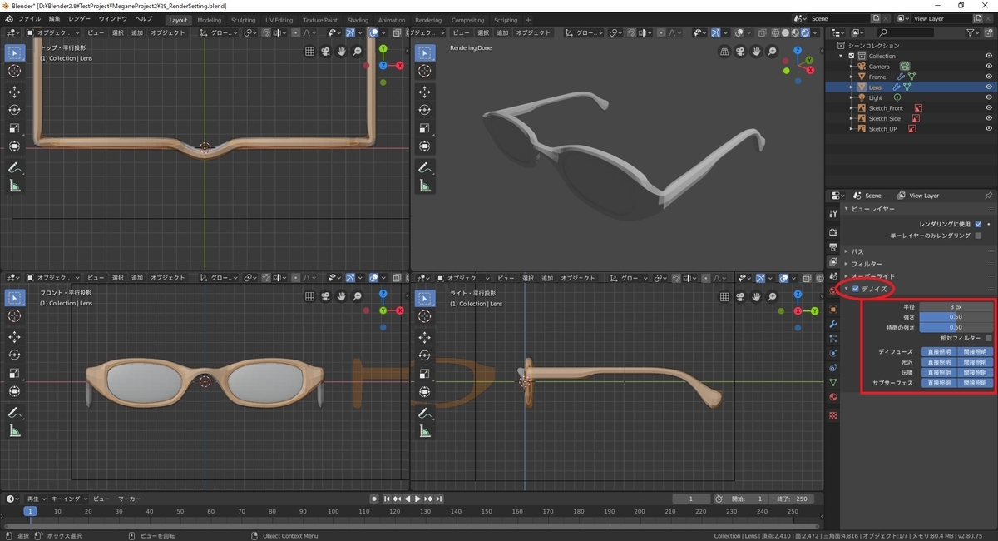998x541 pixels.
Task: Click ディフューズ 直接照明 button
Action: [x=938, y=351]
